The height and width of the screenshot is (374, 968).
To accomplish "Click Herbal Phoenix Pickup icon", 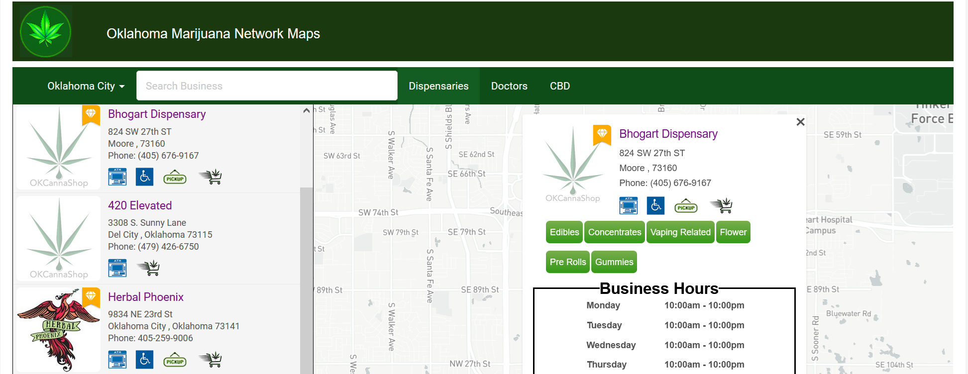I will (x=175, y=361).
